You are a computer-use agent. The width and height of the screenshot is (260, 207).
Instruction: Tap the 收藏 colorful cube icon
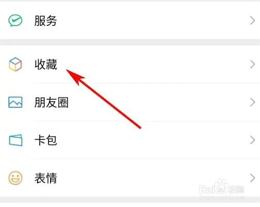15,65
